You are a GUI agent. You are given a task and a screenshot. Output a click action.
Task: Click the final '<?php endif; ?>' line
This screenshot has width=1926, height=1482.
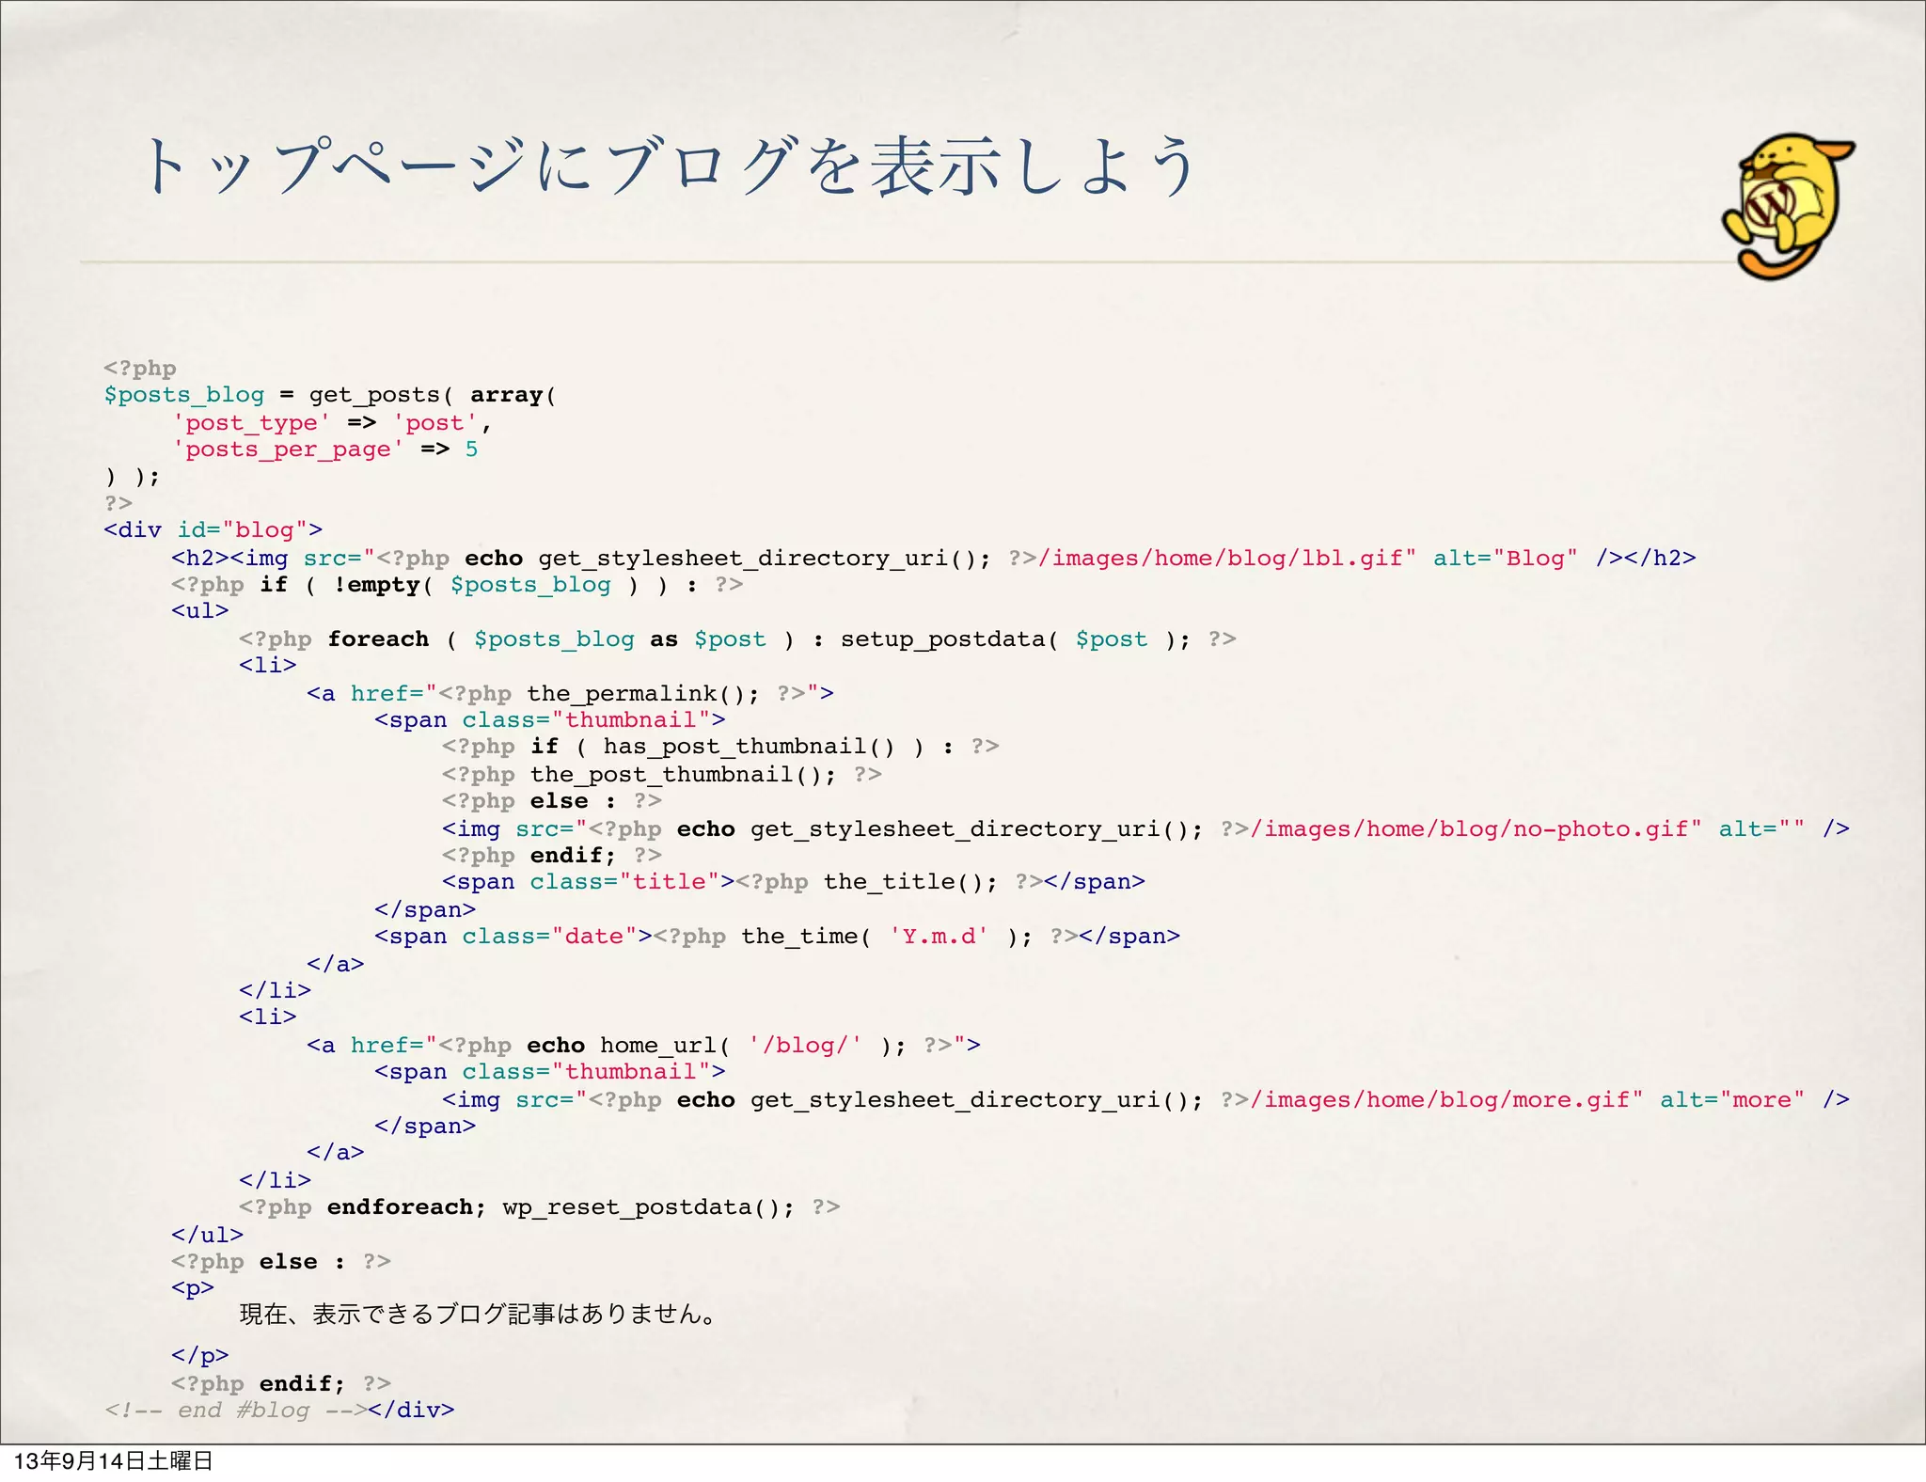pos(281,1384)
